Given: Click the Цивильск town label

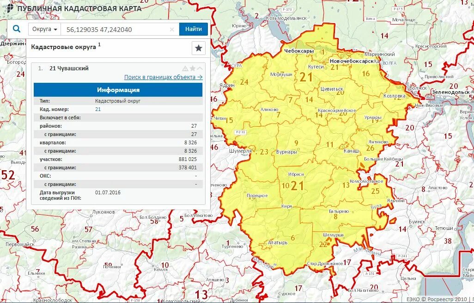Looking at the screenshot, I should pyautogui.click(x=332, y=89).
